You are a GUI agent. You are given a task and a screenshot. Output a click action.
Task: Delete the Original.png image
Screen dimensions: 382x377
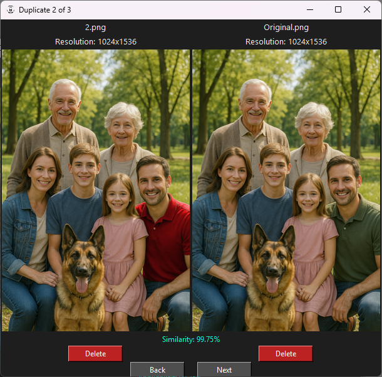coord(286,353)
